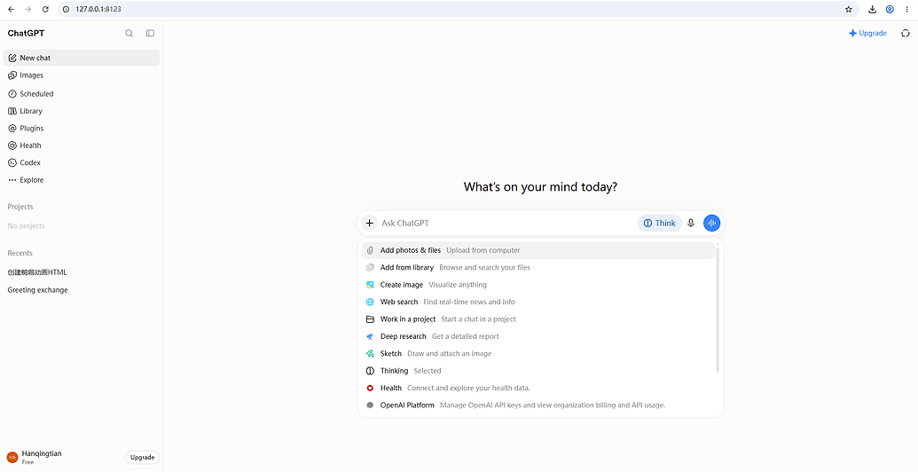Click the Create image picture icon
This screenshot has height=472, width=918.
coord(370,285)
